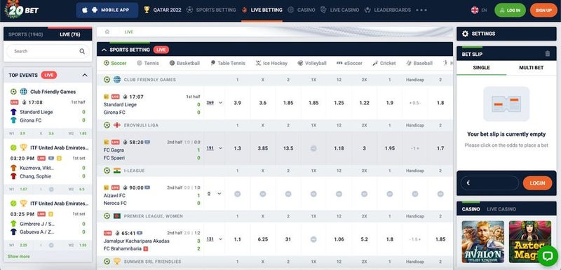The width and height of the screenshot is (561, 270).
Task: Click the globe icon for Club Friendly Games header
Action: (117, 80)
